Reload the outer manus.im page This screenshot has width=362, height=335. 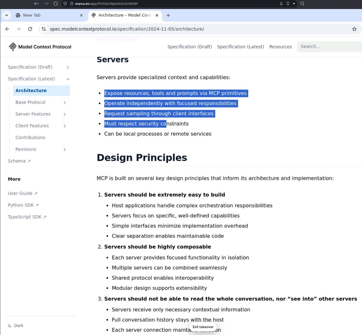pyautogui.click(x=56, y=4)
